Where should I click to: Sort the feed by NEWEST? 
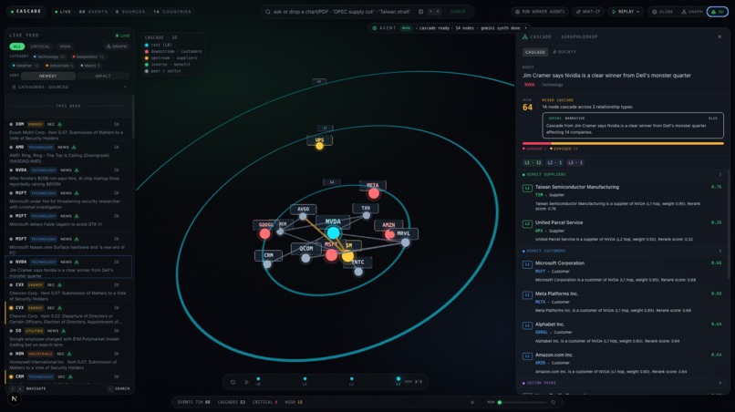[47, 76]
